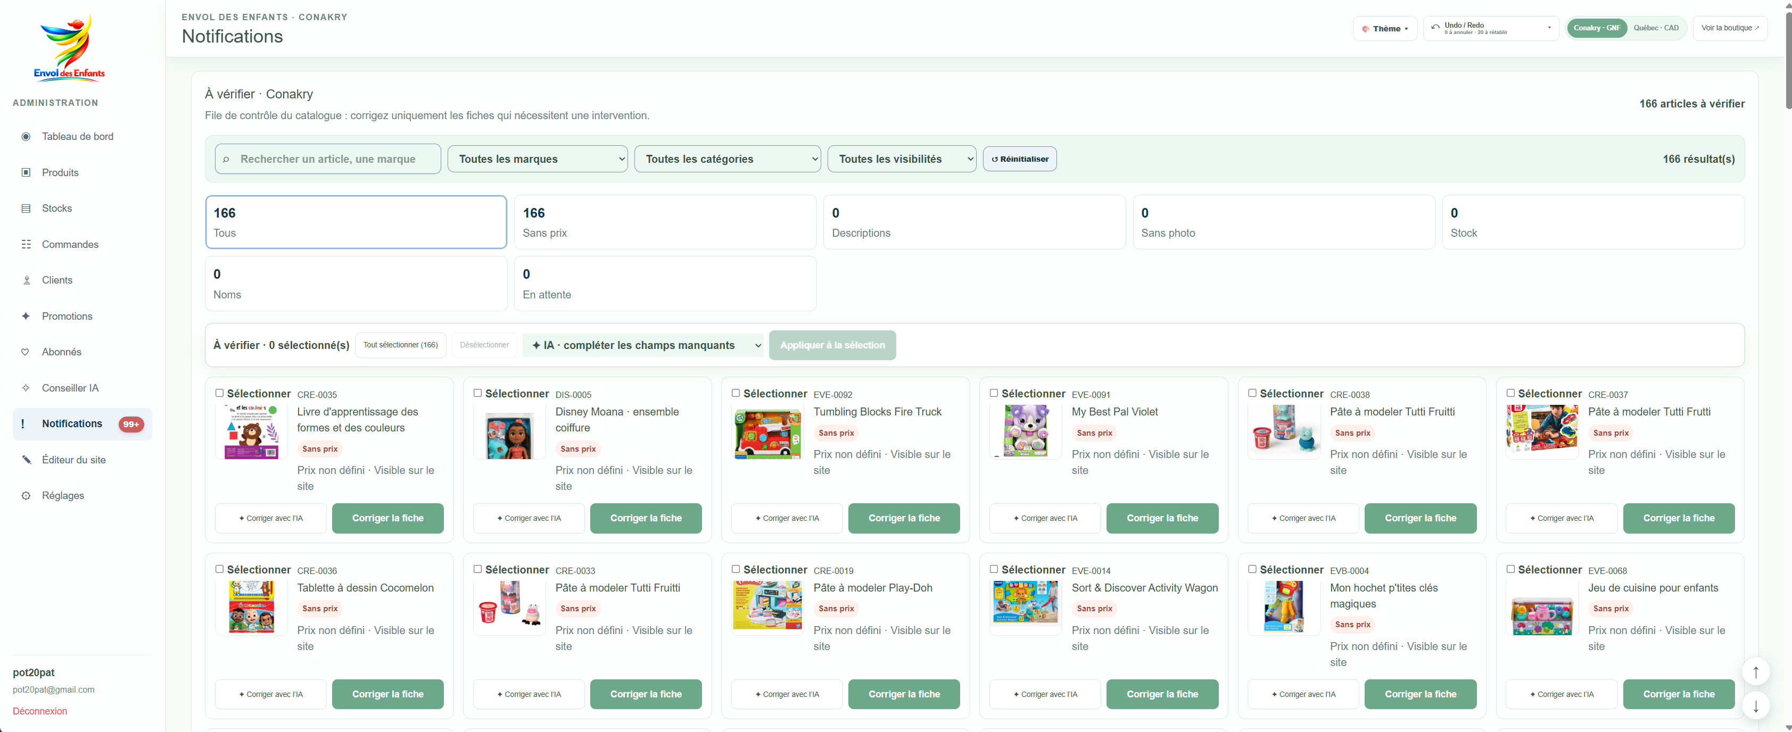Viewport: 1792px width, 732px height.
Task: Click the Conseiller IA sparkle icon
Action: (26, 388)
